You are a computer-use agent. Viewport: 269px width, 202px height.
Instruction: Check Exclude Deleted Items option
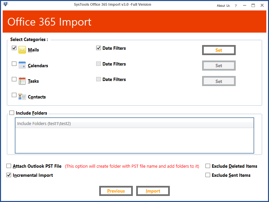click(208, 166)
